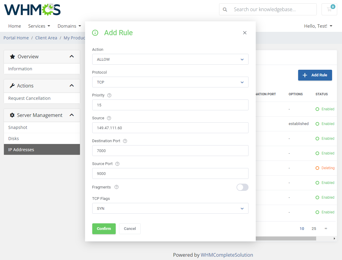Image resolution: width=342 pixels, height=260 pixels.
Task: Click the gear icon beside Server Management
Action: [12, 115]
